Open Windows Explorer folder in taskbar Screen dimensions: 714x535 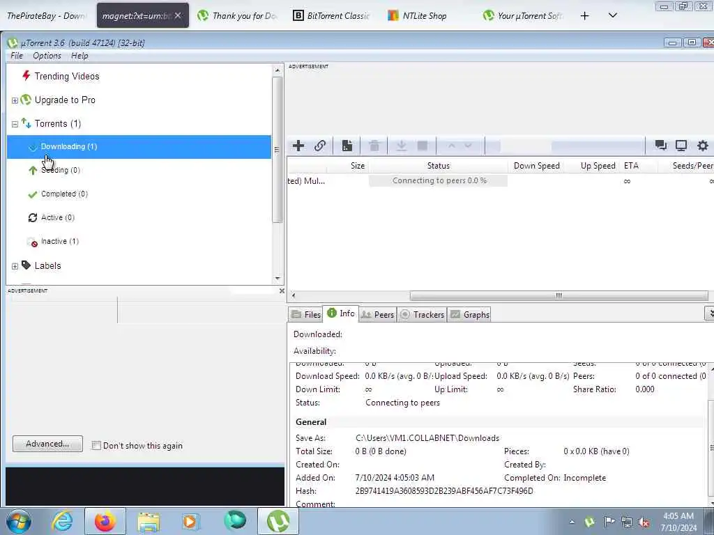click(149, 521)
